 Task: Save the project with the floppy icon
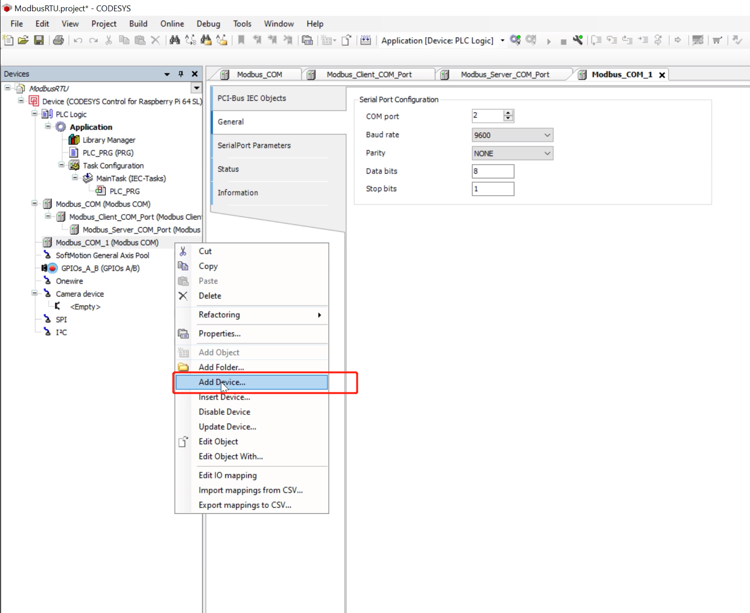point(39,40)
